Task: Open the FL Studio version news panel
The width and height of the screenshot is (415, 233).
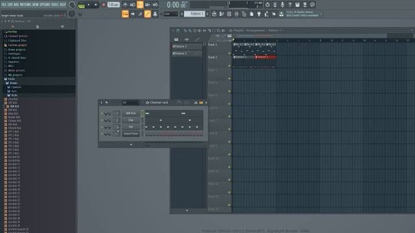Action: coord(303,14)
